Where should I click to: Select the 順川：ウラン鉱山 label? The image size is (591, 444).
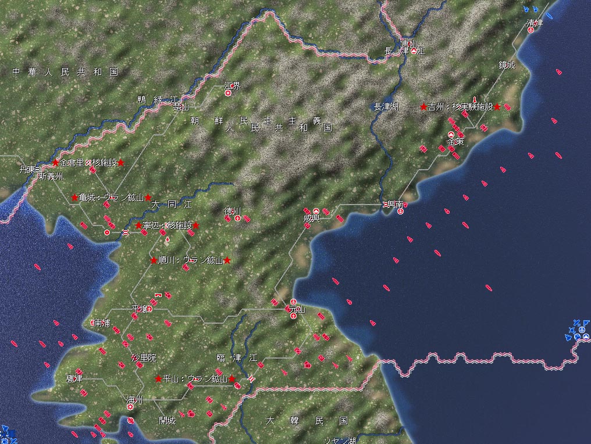[x=190, y=260]
